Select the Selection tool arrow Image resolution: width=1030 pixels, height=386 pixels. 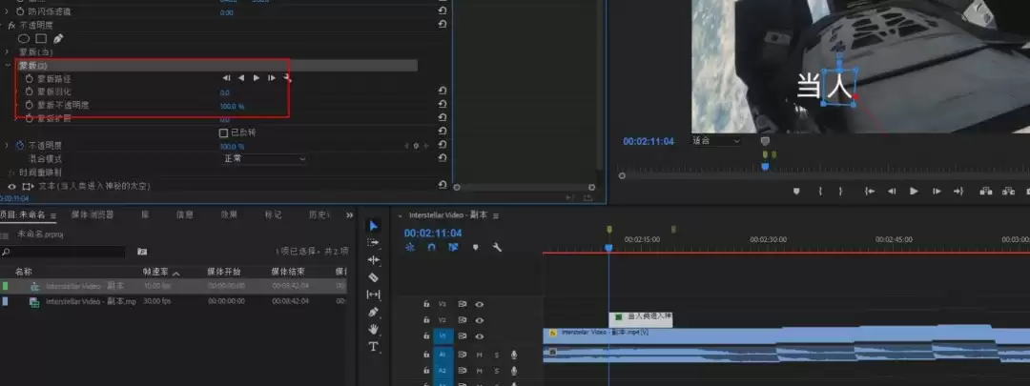373,226
